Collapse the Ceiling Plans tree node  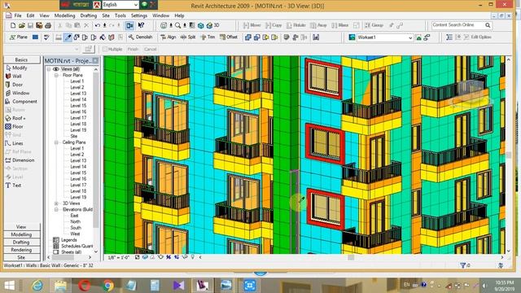tap(56, 142)
